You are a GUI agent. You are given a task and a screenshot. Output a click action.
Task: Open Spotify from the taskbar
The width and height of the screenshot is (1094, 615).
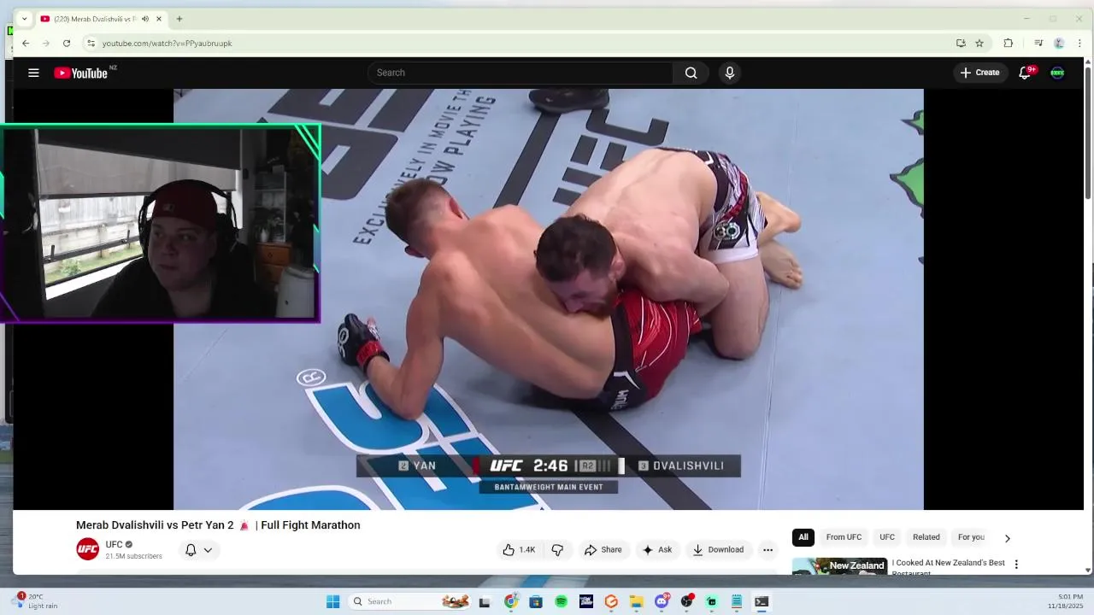pos(561,601)
